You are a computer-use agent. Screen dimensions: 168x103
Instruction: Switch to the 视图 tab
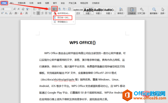47,3
